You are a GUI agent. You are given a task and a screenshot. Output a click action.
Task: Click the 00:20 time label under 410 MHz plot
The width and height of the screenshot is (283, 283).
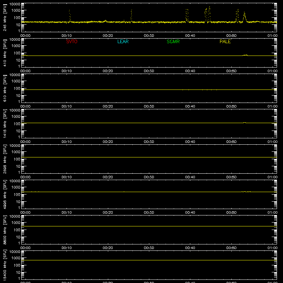click(x=108, y=71)
